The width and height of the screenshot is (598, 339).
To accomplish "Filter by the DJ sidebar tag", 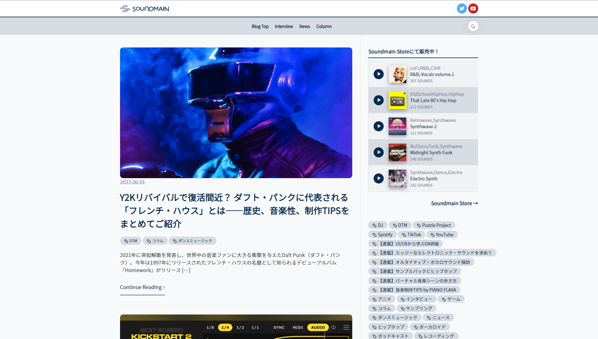I will pos(378,225).
